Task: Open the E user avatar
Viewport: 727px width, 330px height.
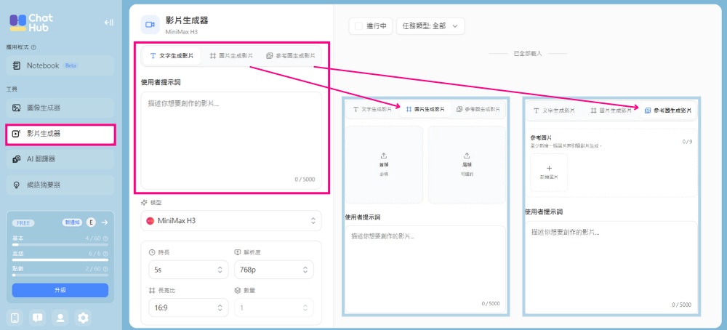Action: click(x=91, y=222)
